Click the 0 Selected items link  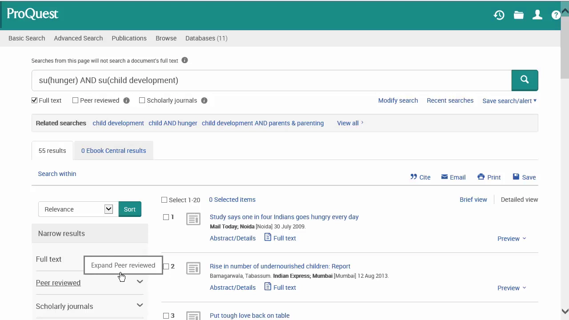coord(232,200)
